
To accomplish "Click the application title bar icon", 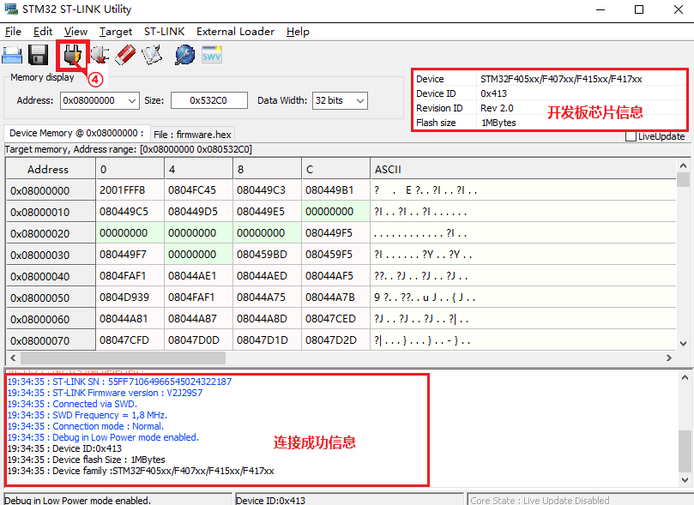I will [x=11, y=9].
